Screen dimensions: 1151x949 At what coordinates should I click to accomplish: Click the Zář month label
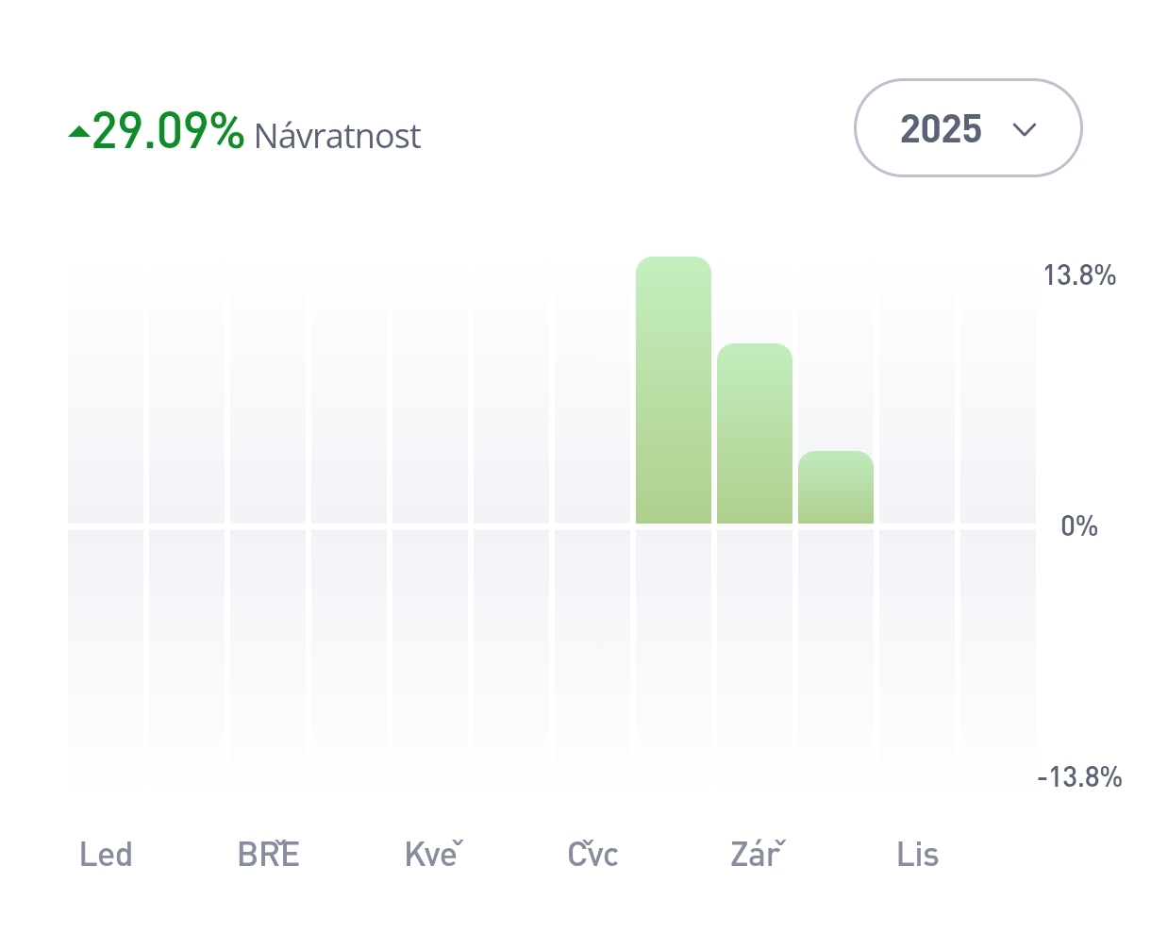click(757, 855)
